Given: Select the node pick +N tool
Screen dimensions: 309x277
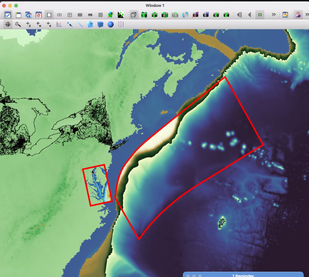Looking at the screenshot, I should click(x=39, y=24).
